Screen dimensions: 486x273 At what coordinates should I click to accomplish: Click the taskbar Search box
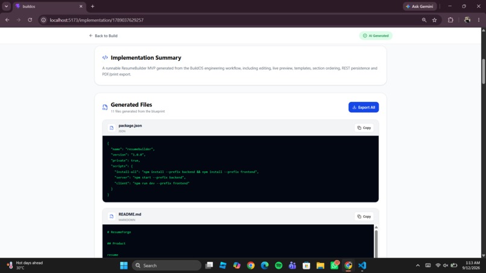[x=167, y=266]
